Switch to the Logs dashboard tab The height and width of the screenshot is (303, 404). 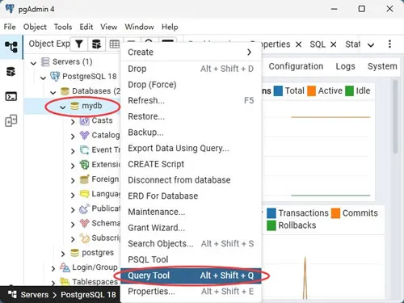pos(345,66)
